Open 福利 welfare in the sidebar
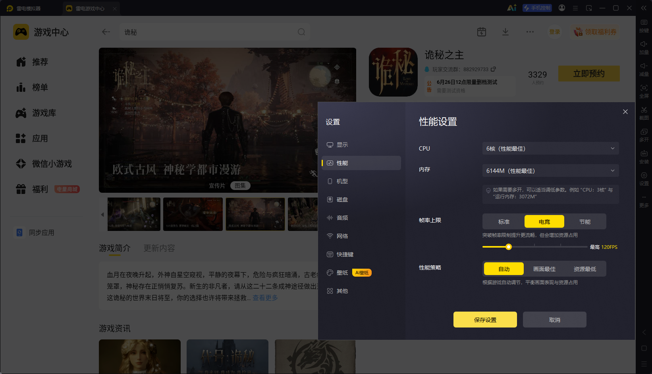Screen dimensions: 652x374 point(32,189)
